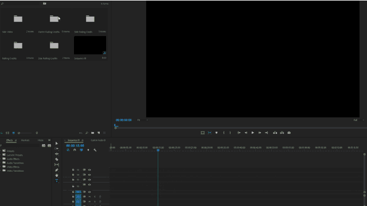
Task: Expand the Presets effects folder
Action: [x=1, y=151]
